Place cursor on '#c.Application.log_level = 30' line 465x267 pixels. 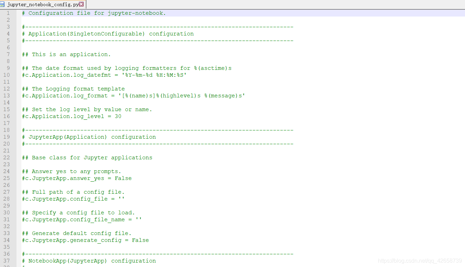click(72, 116)
